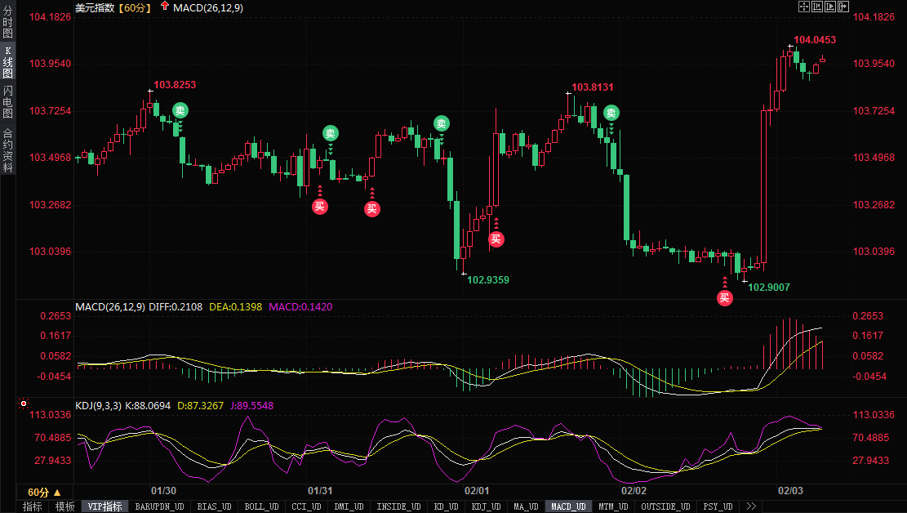Click the buy marker beside the 102.9007 low
Screen dimensions: 907x513
725,298
